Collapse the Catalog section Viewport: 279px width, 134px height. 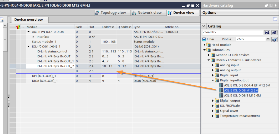pos(204,26)
